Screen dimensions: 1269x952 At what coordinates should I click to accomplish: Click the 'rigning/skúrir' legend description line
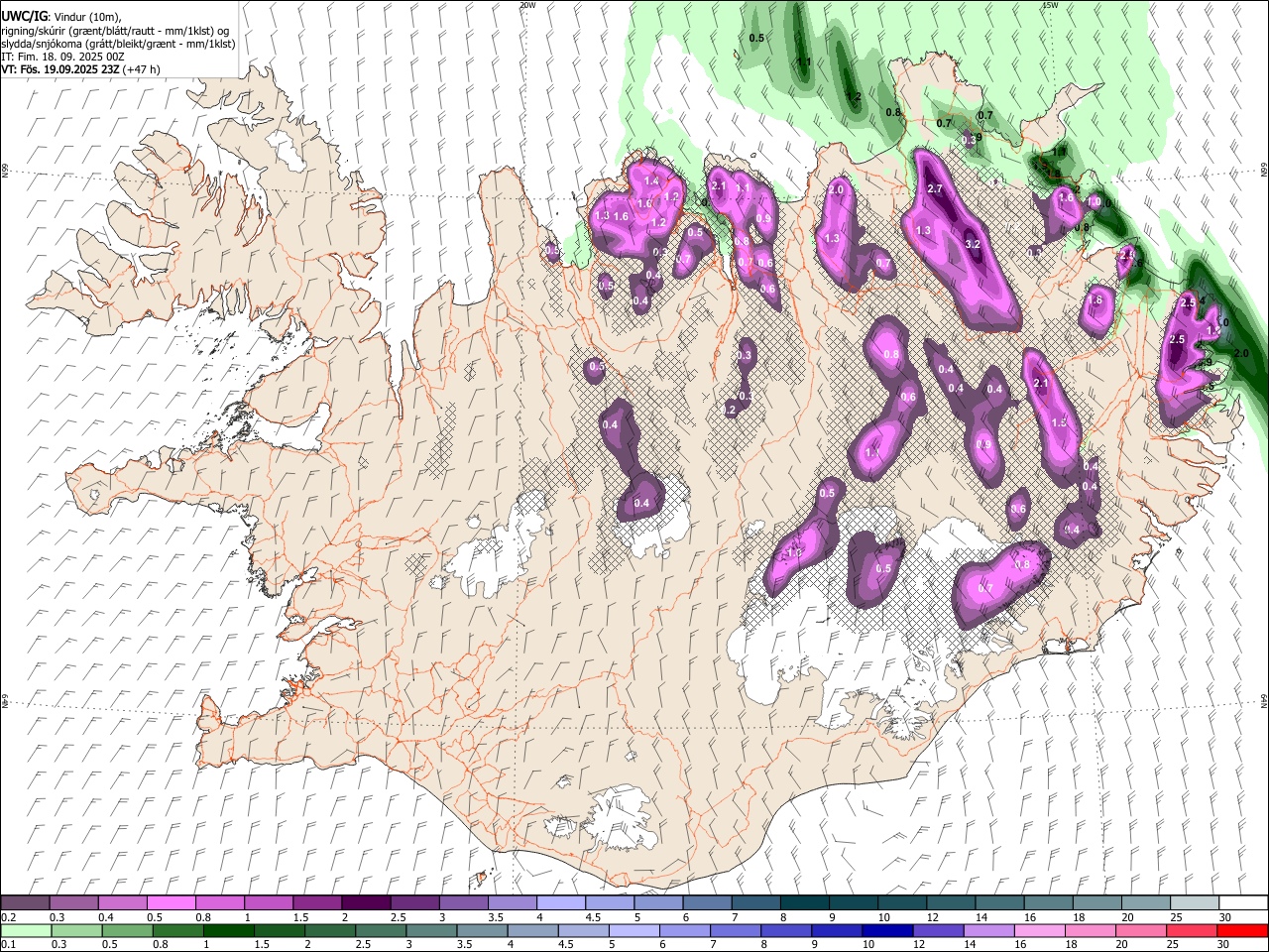click(115, 31)
